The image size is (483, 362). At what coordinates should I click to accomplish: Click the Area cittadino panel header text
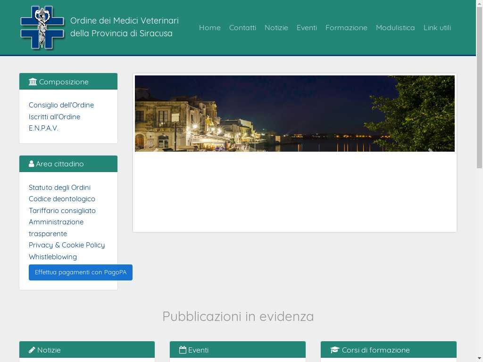click(60, 164)
